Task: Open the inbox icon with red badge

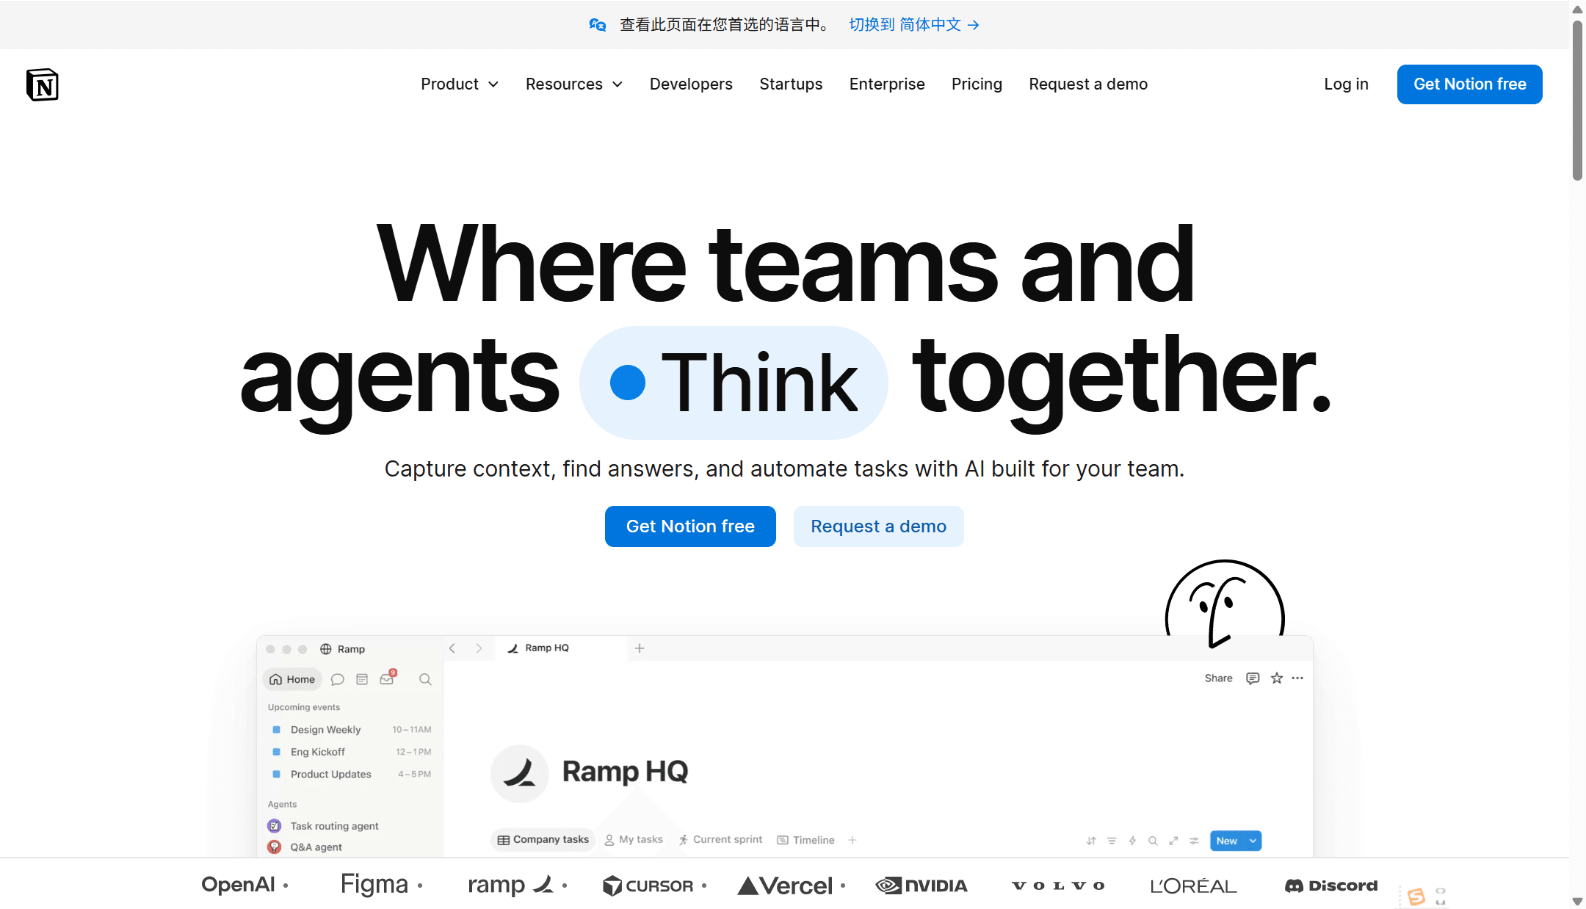Action: pos(388,678)
